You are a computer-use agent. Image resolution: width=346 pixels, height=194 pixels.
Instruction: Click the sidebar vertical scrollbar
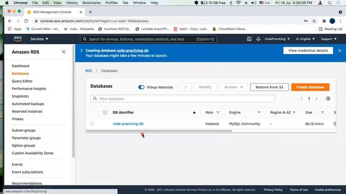point(74,101)
